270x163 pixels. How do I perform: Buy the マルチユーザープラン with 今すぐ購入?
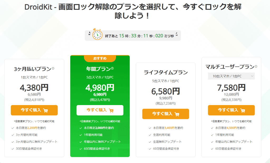pyautogui.click(x=231, y=110)
